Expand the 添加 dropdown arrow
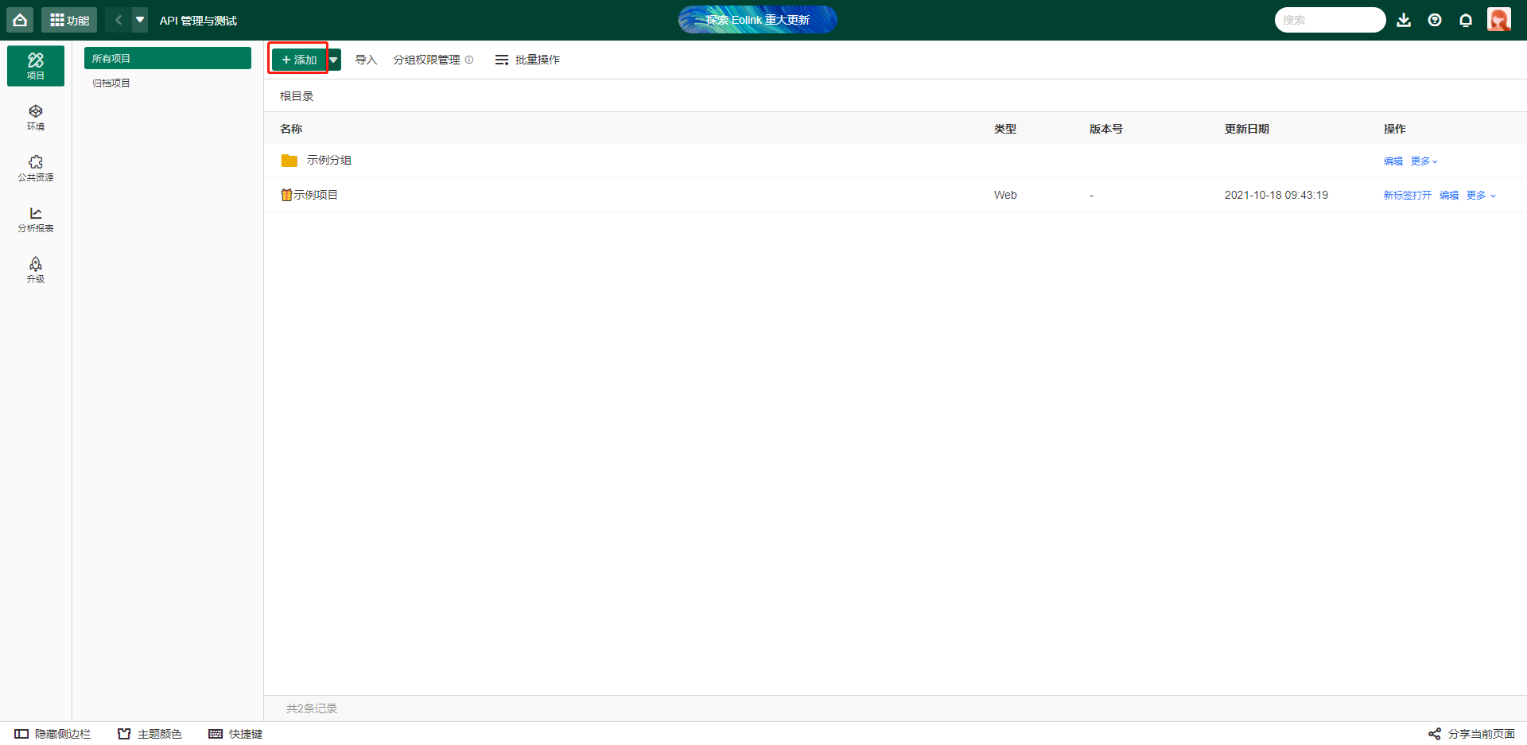This screenshot has height=745, width=1527. pyautogui.click(x=334, y=60)
